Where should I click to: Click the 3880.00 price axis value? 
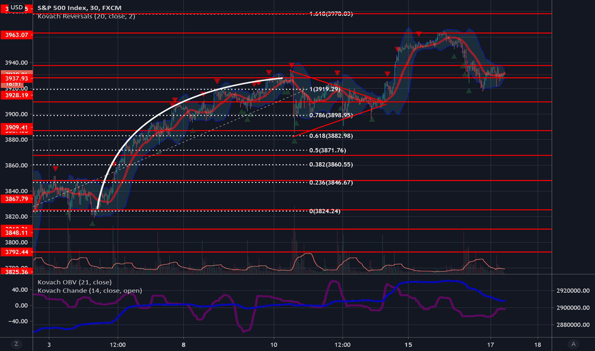[x=17, y=140]
